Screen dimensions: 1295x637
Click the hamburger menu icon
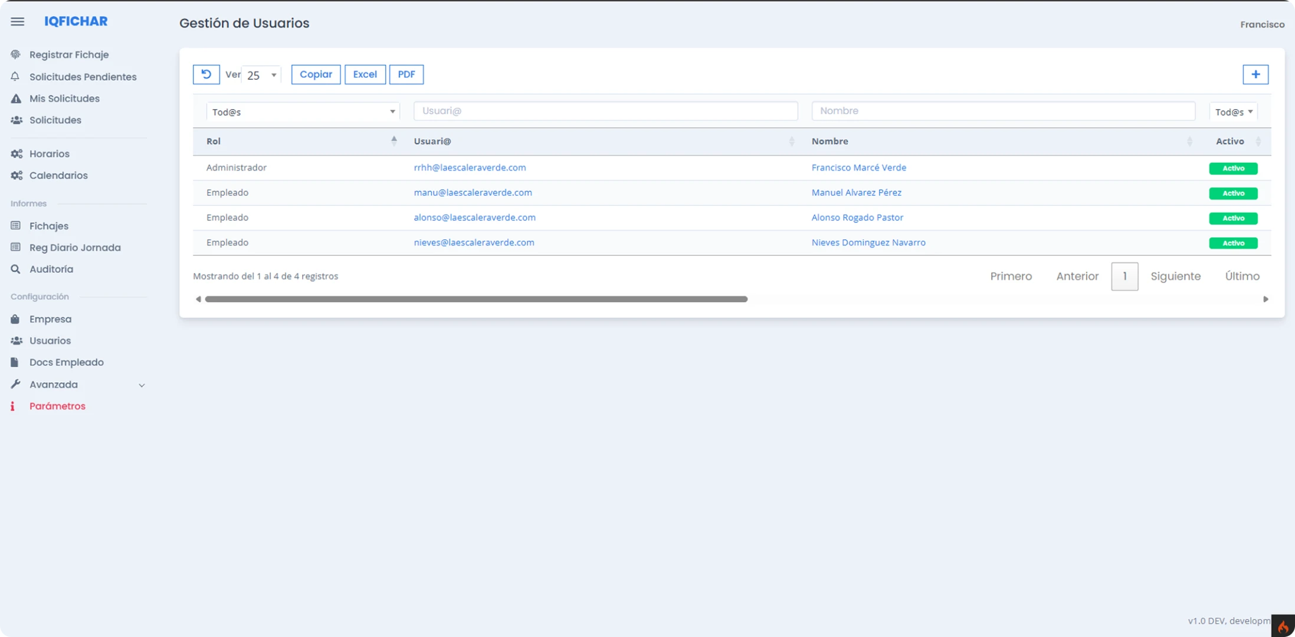click(x=18, y=22)
